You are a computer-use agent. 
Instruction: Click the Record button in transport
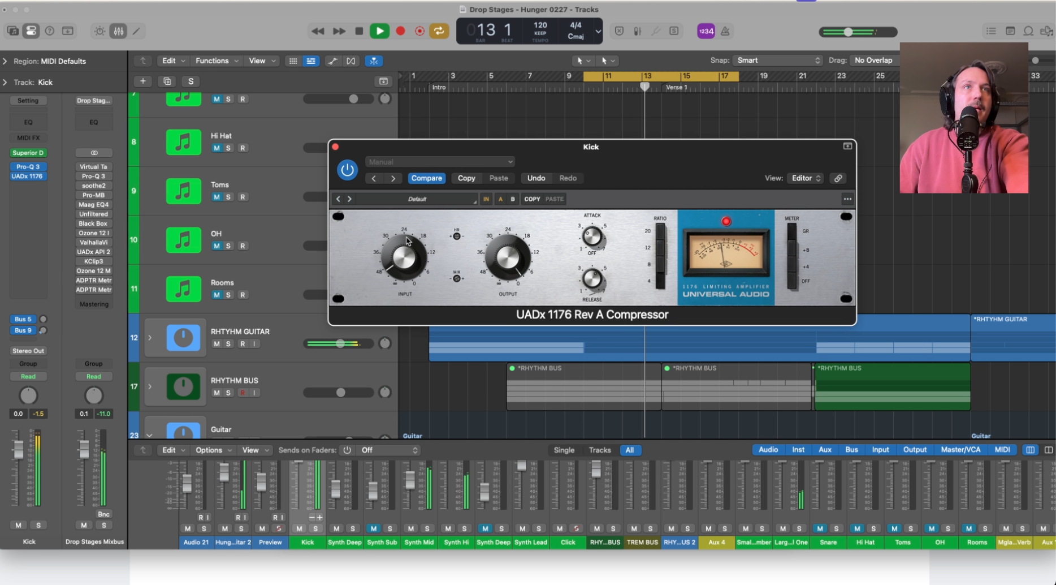click(400, 31)
